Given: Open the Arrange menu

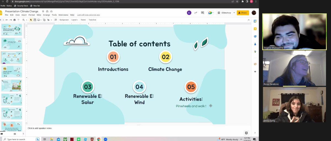Looking at the screenshot, I should [46, 15].
